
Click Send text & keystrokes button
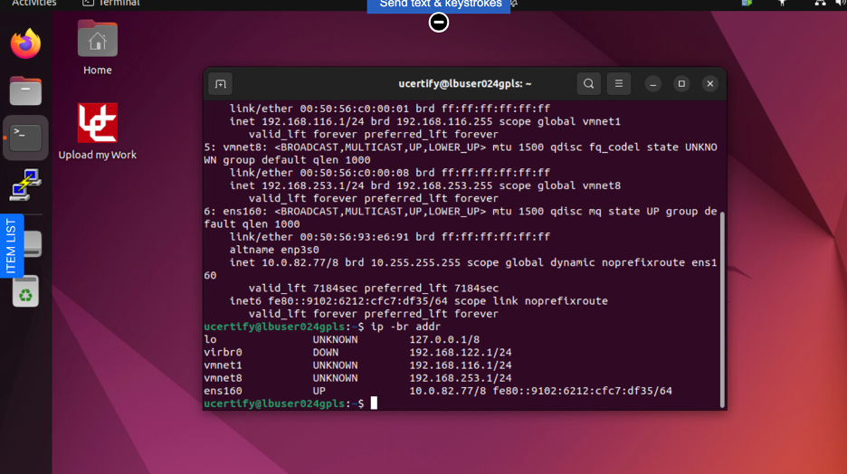pos(439,5)
